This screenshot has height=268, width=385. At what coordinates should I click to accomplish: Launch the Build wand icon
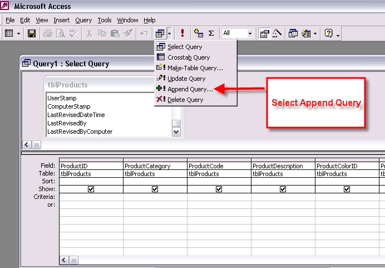click(x=277, y=33)
